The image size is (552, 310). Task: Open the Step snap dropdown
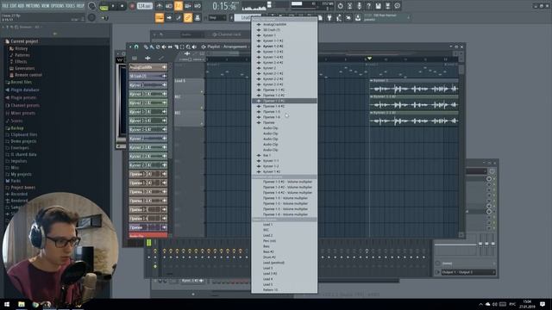217,17
